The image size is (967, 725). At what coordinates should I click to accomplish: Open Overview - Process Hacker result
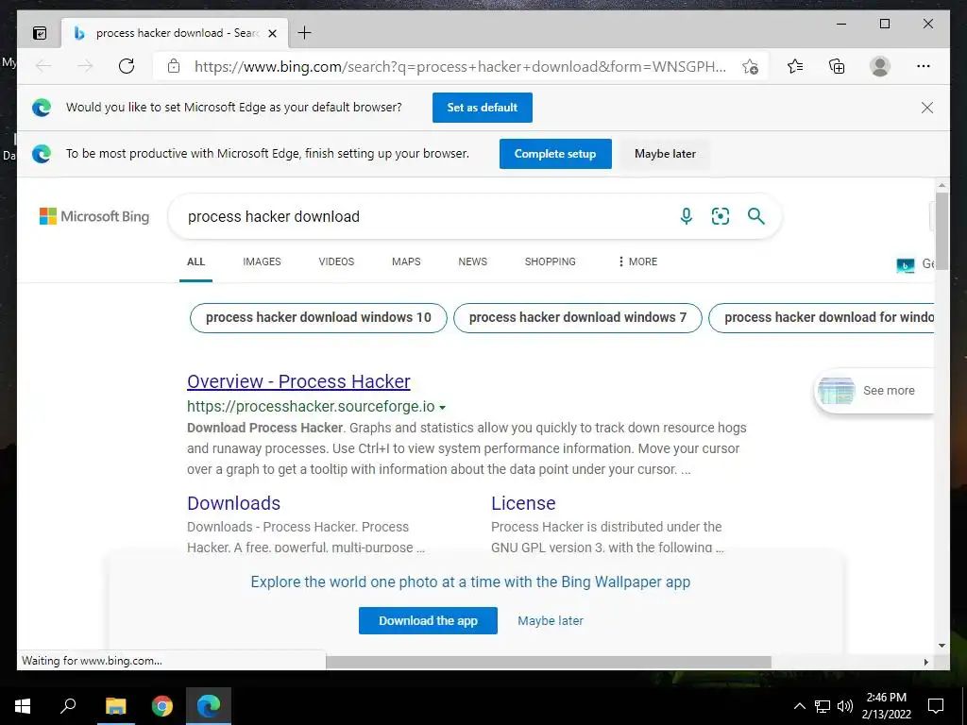[x=298, y=381]
